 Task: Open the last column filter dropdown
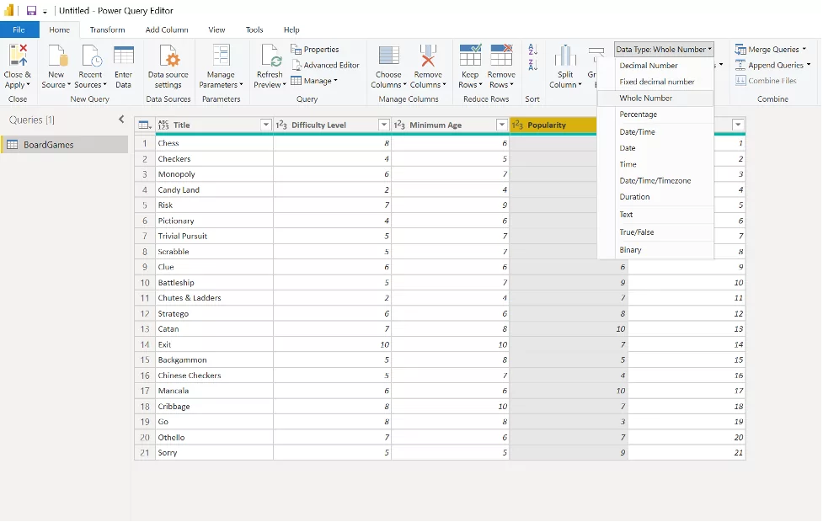click(738, 125)
